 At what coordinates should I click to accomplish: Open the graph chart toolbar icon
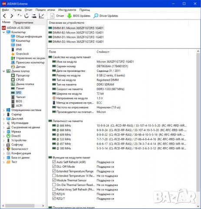[x=42, y=16]
